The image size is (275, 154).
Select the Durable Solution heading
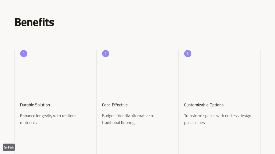point(35,105)
